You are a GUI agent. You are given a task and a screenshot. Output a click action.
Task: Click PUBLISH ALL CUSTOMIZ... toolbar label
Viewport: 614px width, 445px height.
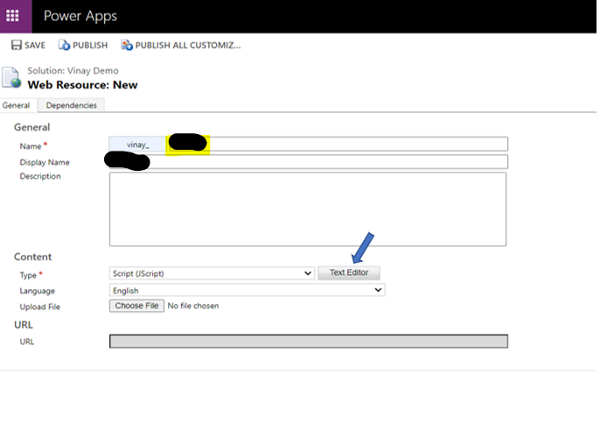(x=188, y=46)
